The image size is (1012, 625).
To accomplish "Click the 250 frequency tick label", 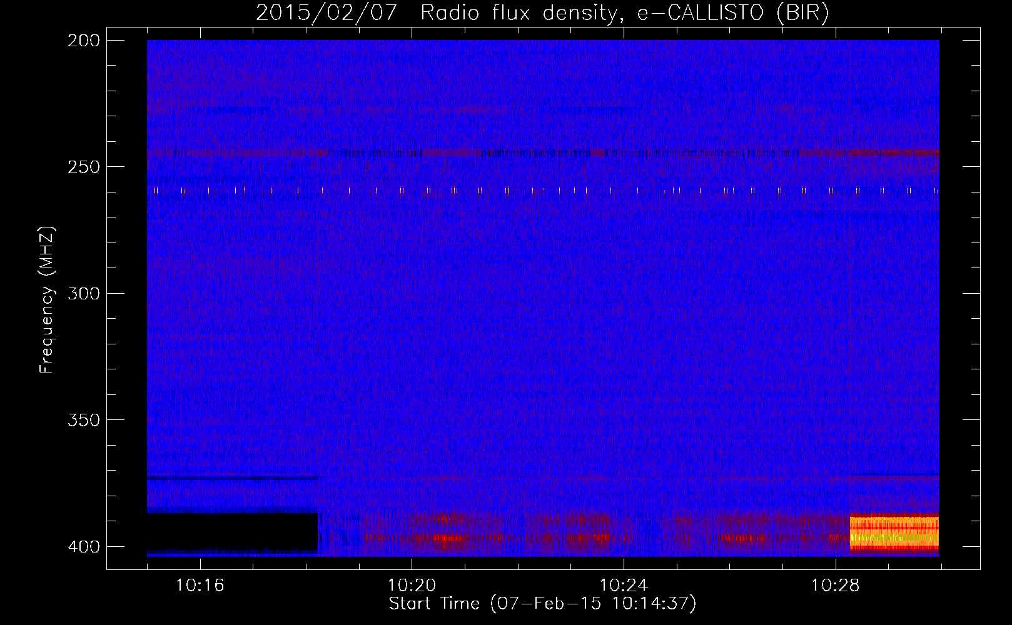I will [x=84, y=167].
